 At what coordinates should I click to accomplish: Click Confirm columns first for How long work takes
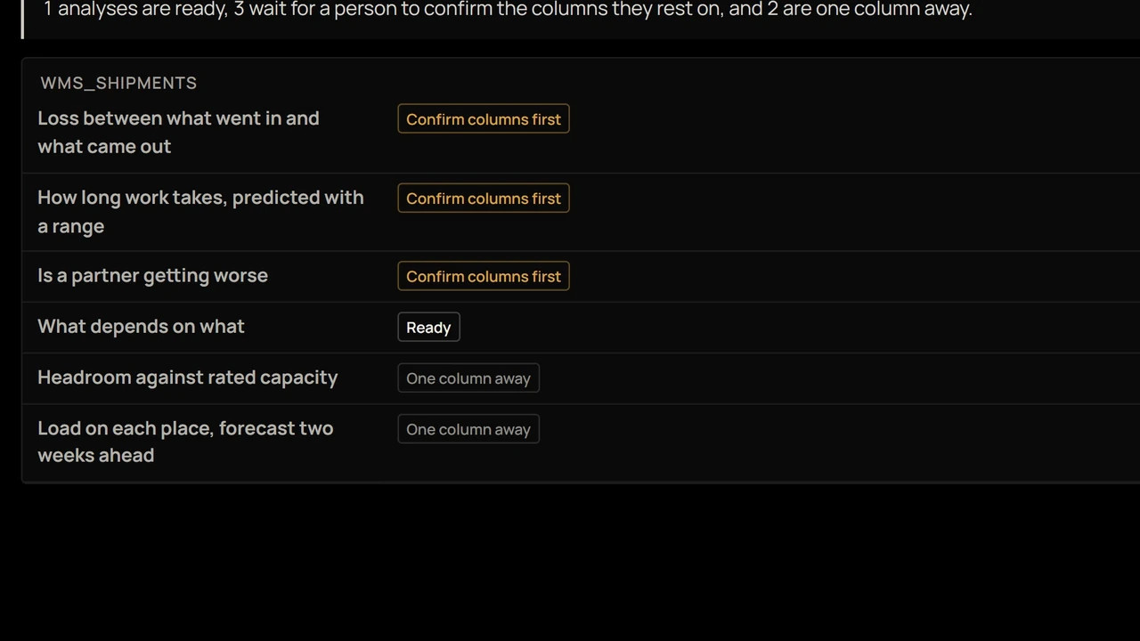coord(484,198)
